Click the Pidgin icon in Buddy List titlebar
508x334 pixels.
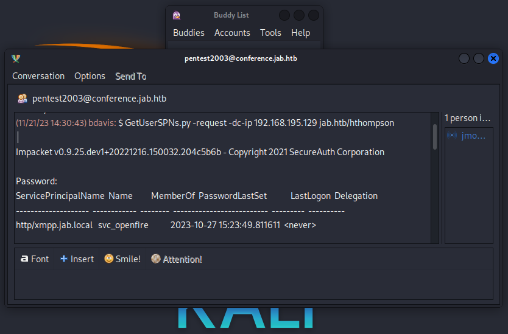(177, 15)
